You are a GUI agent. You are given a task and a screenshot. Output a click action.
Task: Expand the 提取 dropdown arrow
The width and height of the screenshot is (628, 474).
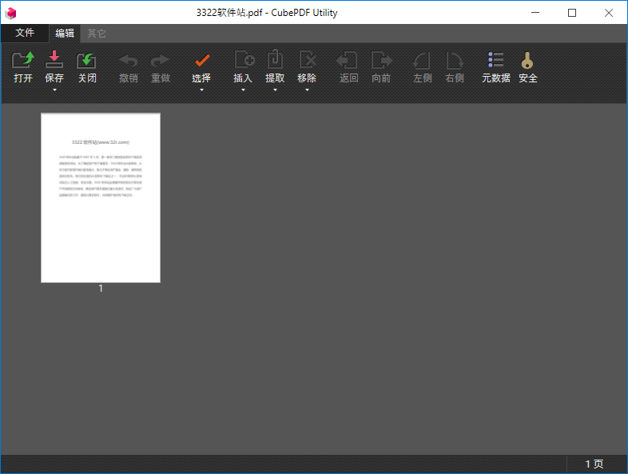coord(275,90)
